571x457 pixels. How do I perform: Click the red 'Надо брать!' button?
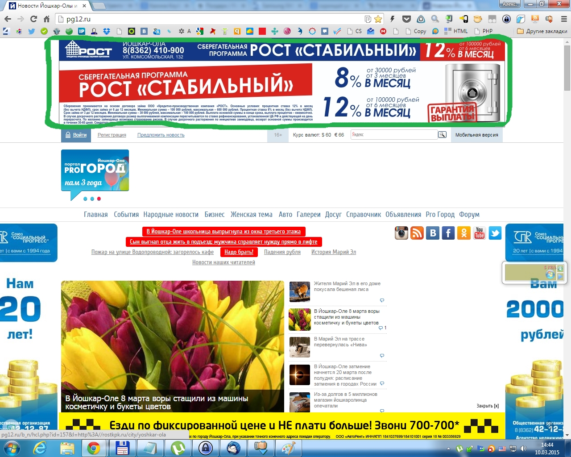[x=239, y=252]
